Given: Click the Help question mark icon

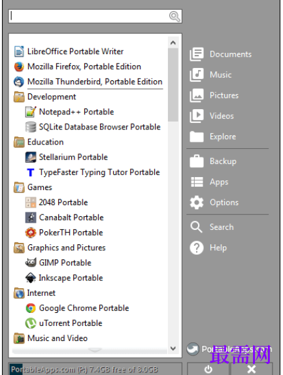Looking at the screenshot, I should (x=197, y=248).
